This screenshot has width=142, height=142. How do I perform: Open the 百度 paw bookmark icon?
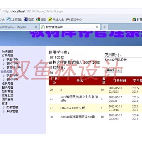26,20
